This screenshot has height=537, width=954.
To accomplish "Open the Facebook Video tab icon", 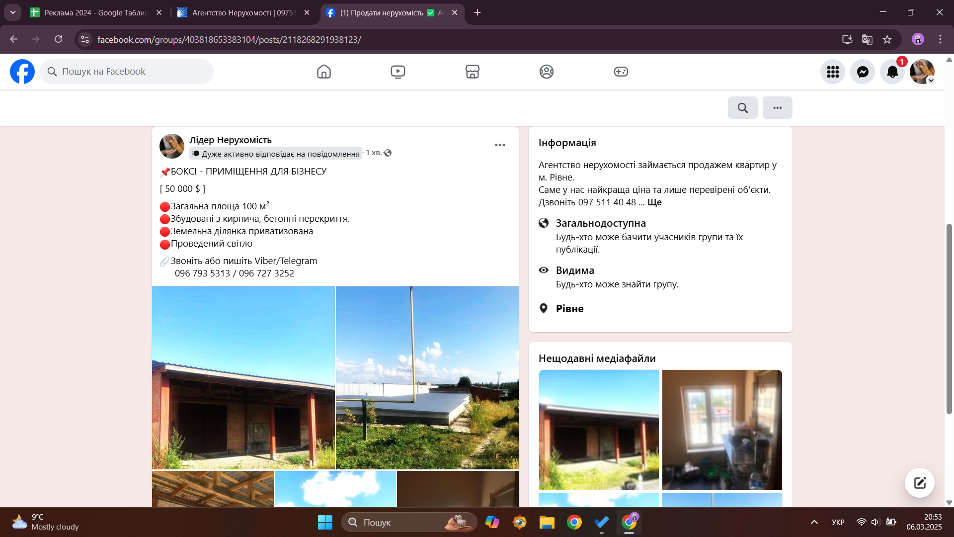I will tap(397, 72).
